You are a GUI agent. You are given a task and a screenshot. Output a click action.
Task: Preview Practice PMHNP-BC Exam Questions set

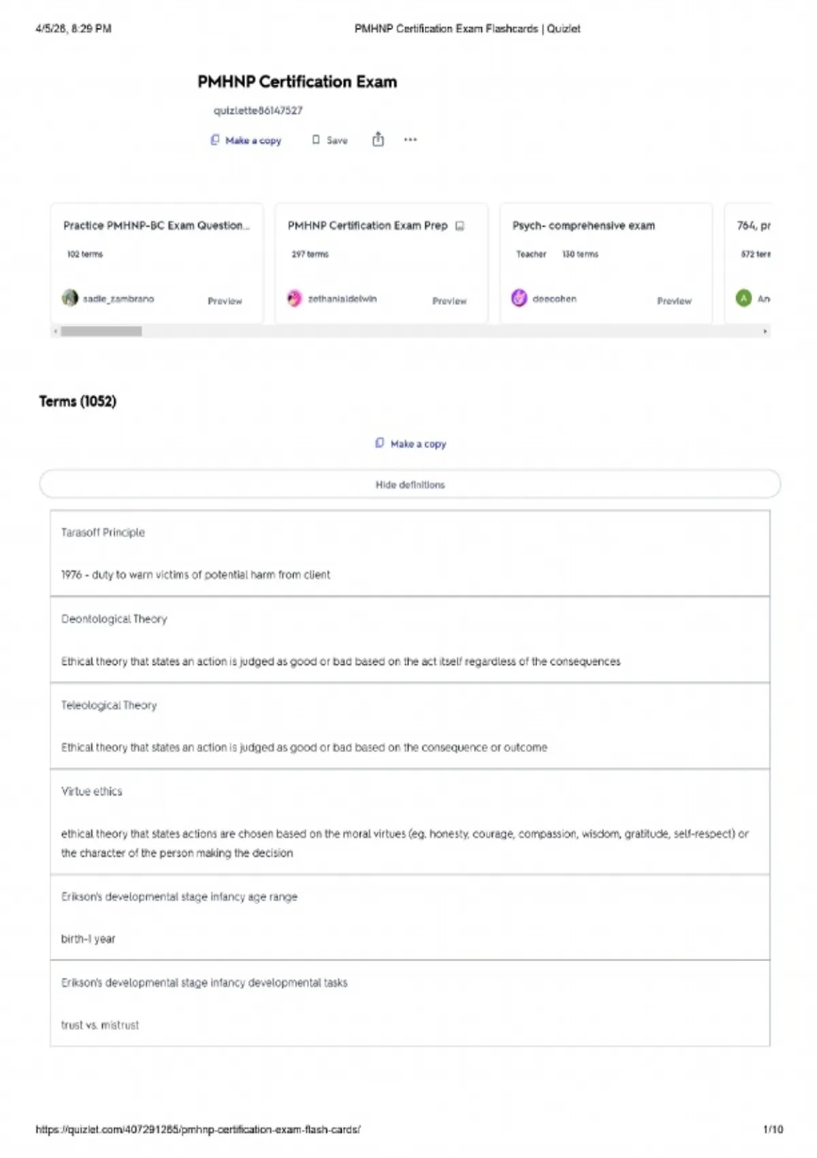pyautogui.click(x=225, y=300)
